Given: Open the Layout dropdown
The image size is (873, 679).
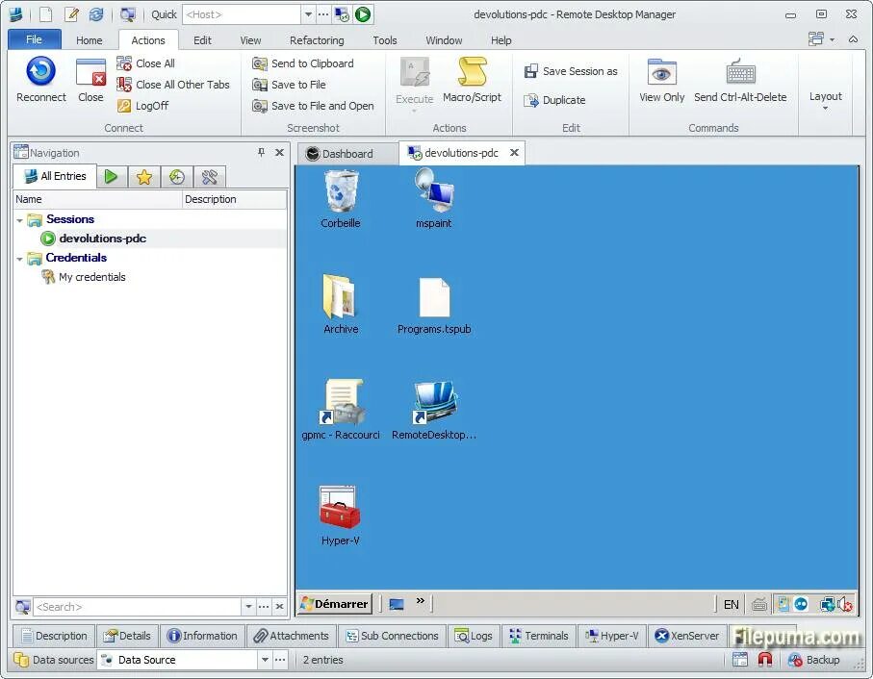Looking at the screenshot, I should 826,99.
